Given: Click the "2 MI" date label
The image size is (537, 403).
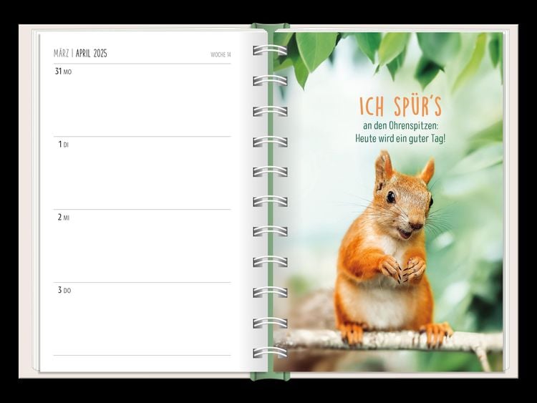Looking at the screenshot, I should [63, 218].
